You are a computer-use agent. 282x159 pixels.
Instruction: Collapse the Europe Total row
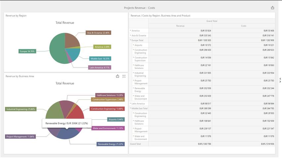131,40
